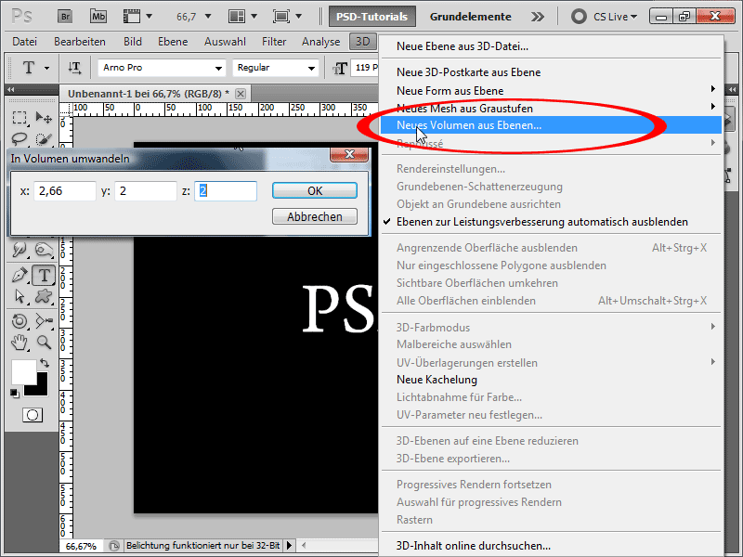Open the Analyse menu
Screen dimensions: 743x557
pyautogui.click(x=320, y=42)
